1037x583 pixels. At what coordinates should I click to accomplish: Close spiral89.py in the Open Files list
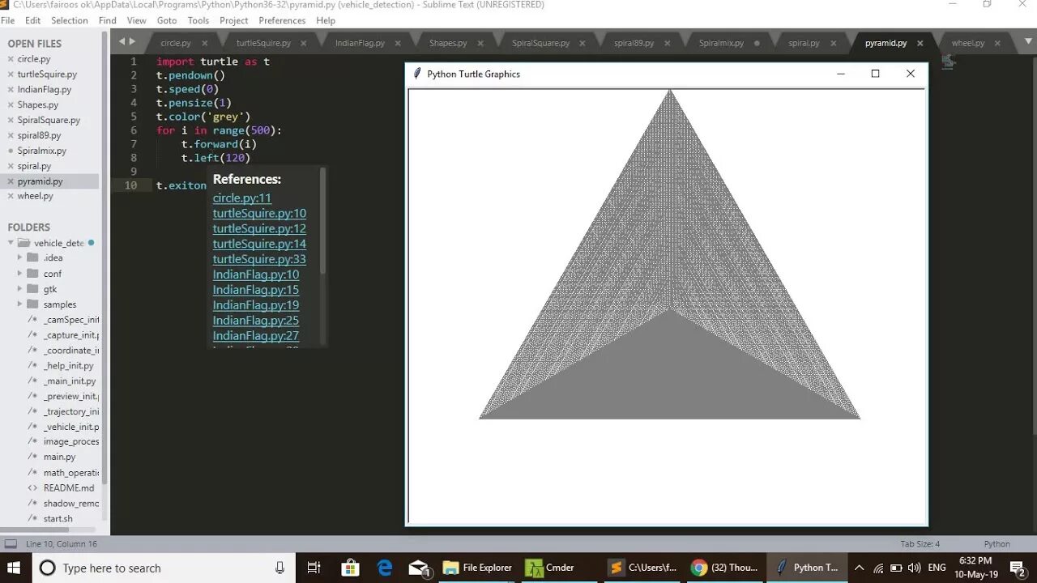tap(11, 136)
